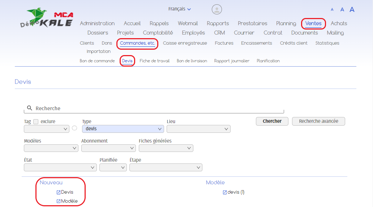
Task: Open the devis (1) model link icon
Action: 224,193
